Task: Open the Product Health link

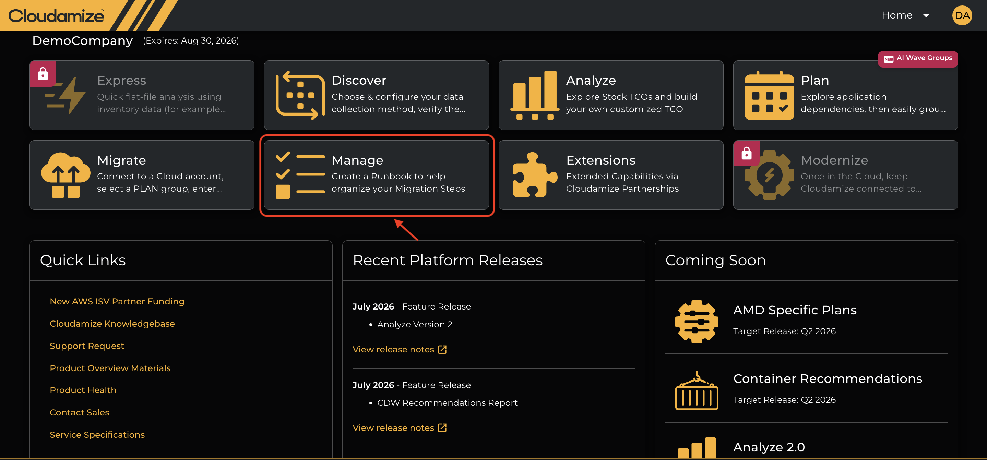Action: tap(83, 390)
